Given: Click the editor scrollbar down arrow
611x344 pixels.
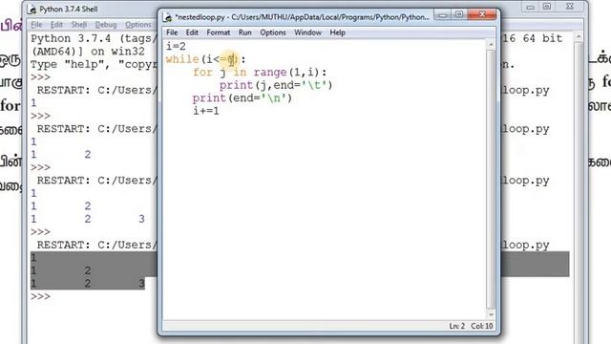Looking at the screenshot, I should (x=491, y=314).
